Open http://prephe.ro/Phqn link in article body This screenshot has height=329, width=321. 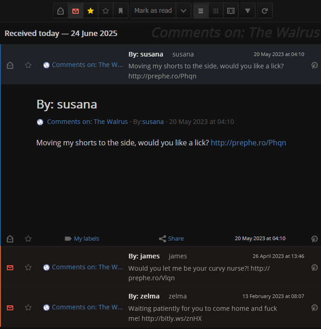[x=248, y=143]
